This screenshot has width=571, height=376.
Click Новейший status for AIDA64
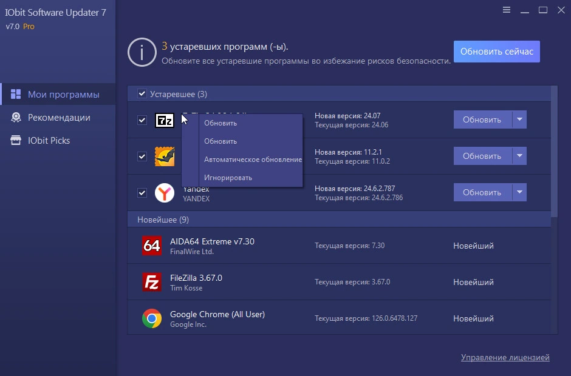click(x=473, y=246)
